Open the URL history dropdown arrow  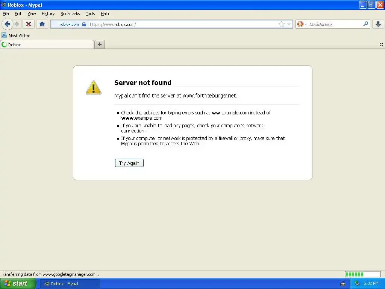(289, 24)
